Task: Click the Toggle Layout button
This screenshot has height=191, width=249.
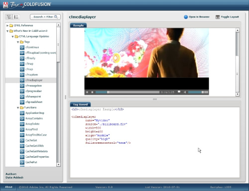Action: click(x=227, y=17)
